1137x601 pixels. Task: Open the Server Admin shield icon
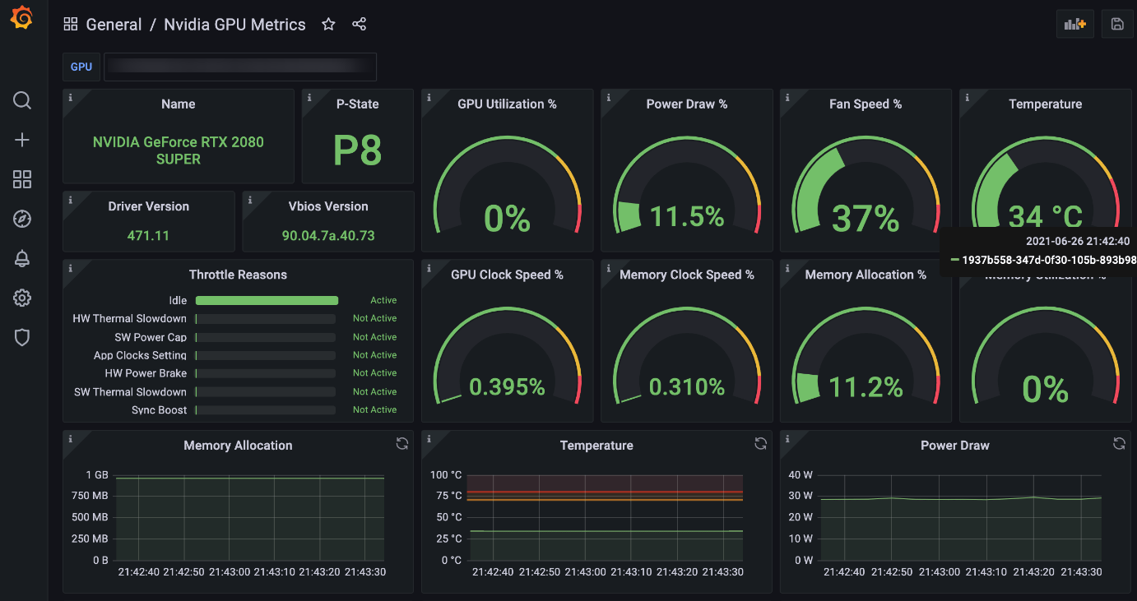pyautogui.click(x=22, y=337)
